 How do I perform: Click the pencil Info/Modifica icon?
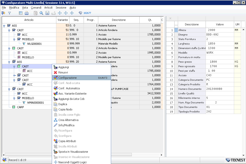(x=55, y=125)
